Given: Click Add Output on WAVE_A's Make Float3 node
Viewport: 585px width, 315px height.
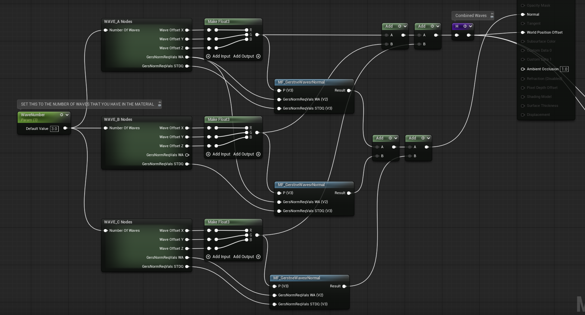Looking at the screenshot, I should [247, 56].
